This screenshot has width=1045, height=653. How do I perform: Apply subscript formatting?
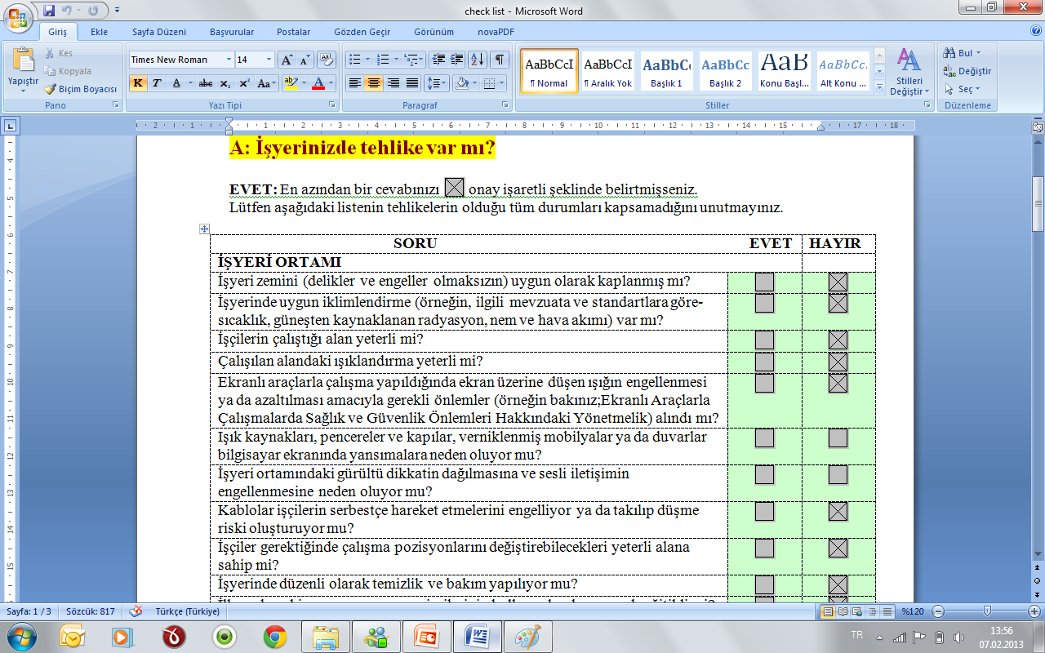225,83
